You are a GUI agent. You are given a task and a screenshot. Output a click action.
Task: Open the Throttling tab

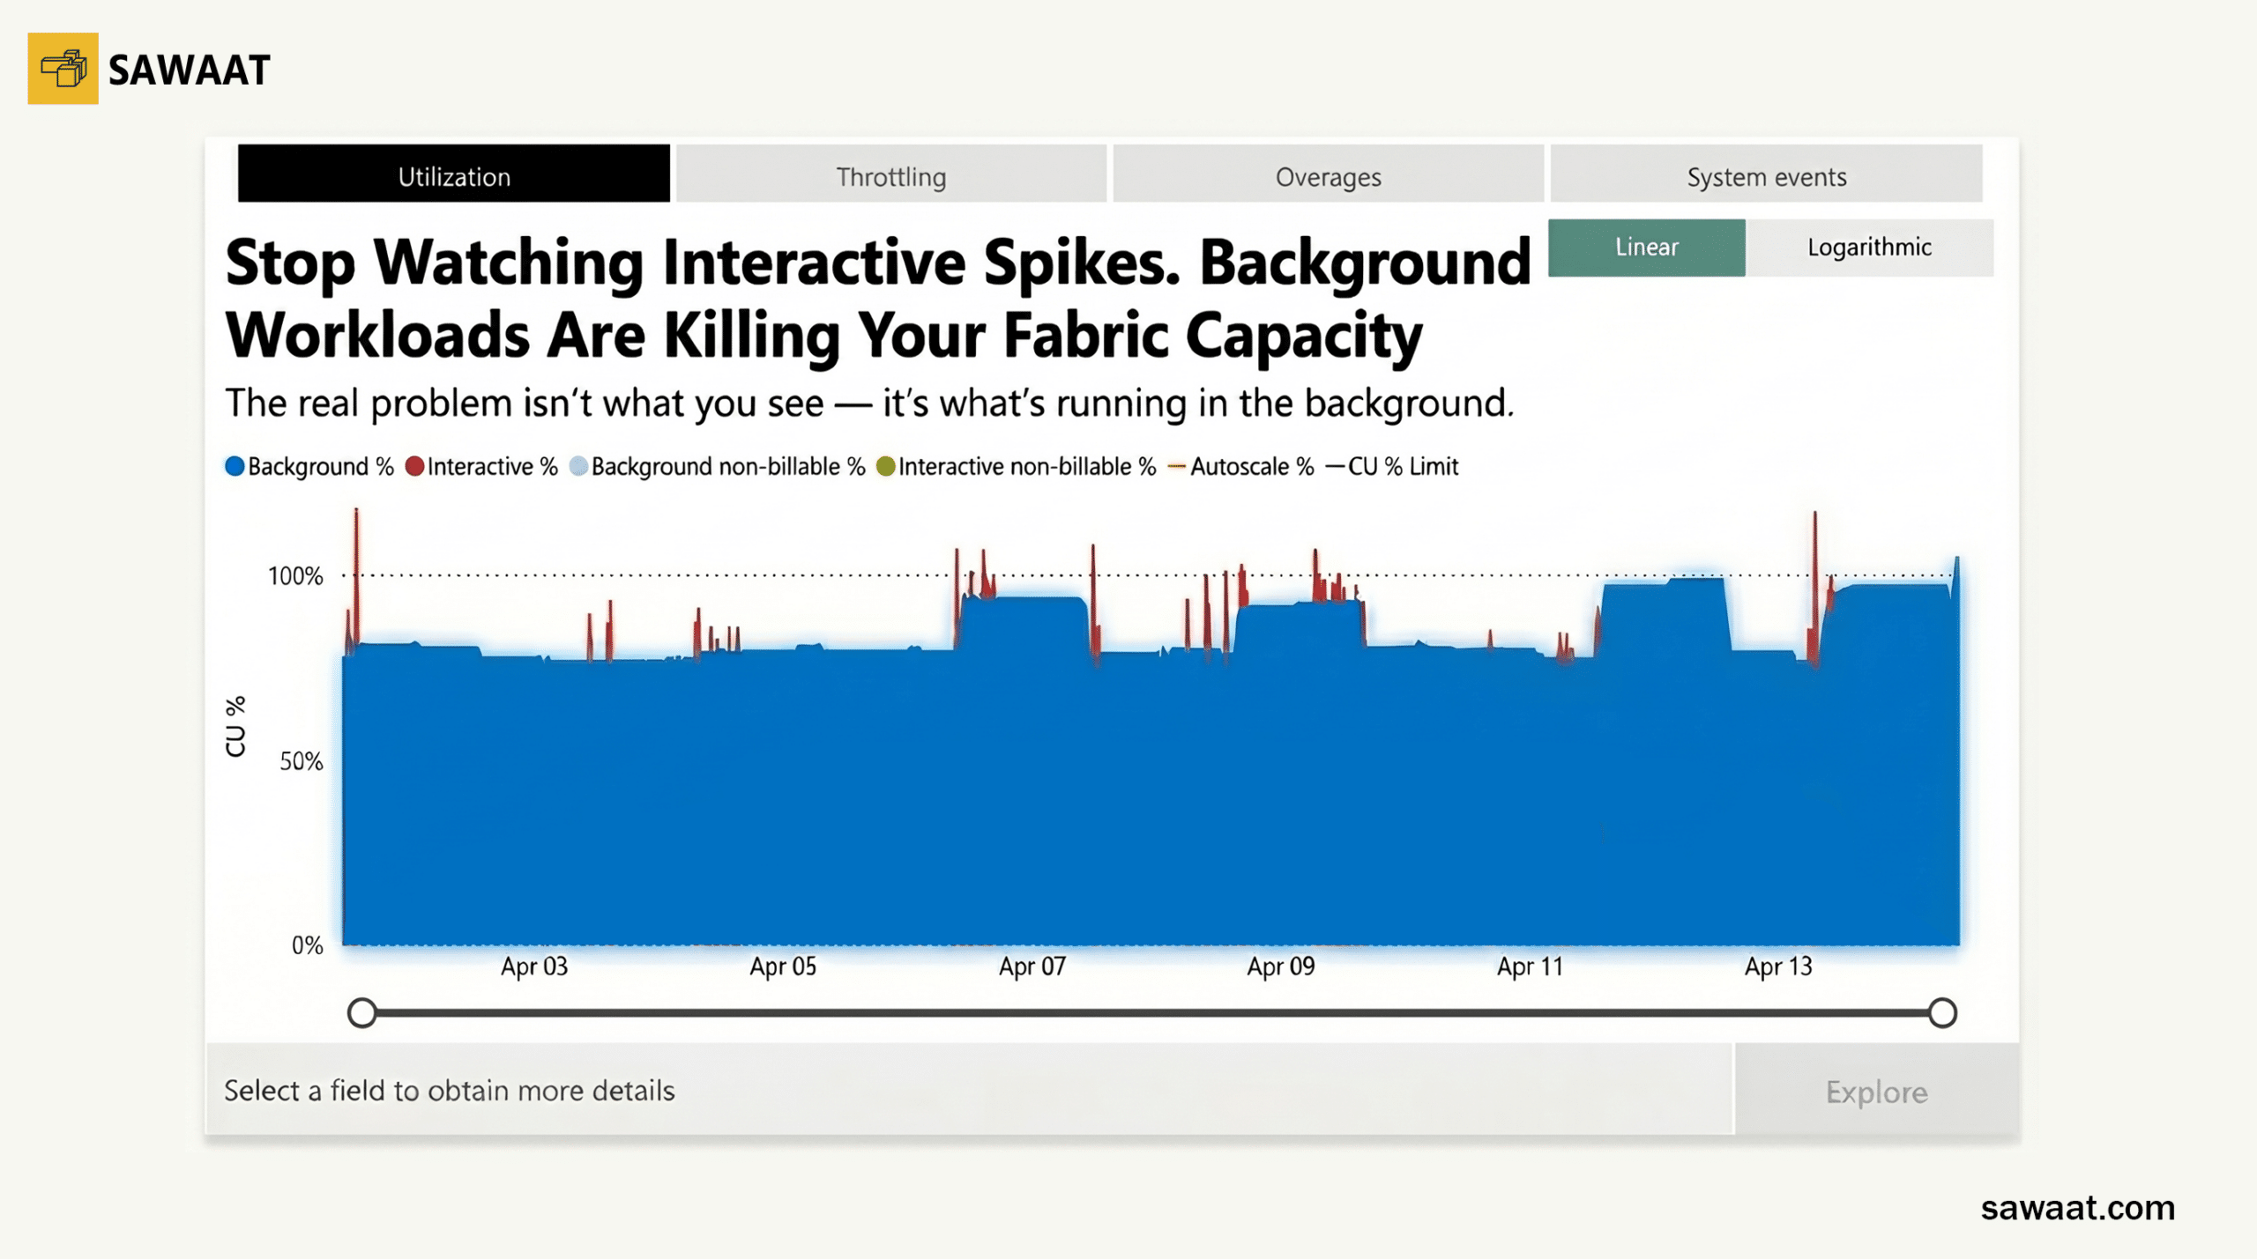(x=890, y=176)
